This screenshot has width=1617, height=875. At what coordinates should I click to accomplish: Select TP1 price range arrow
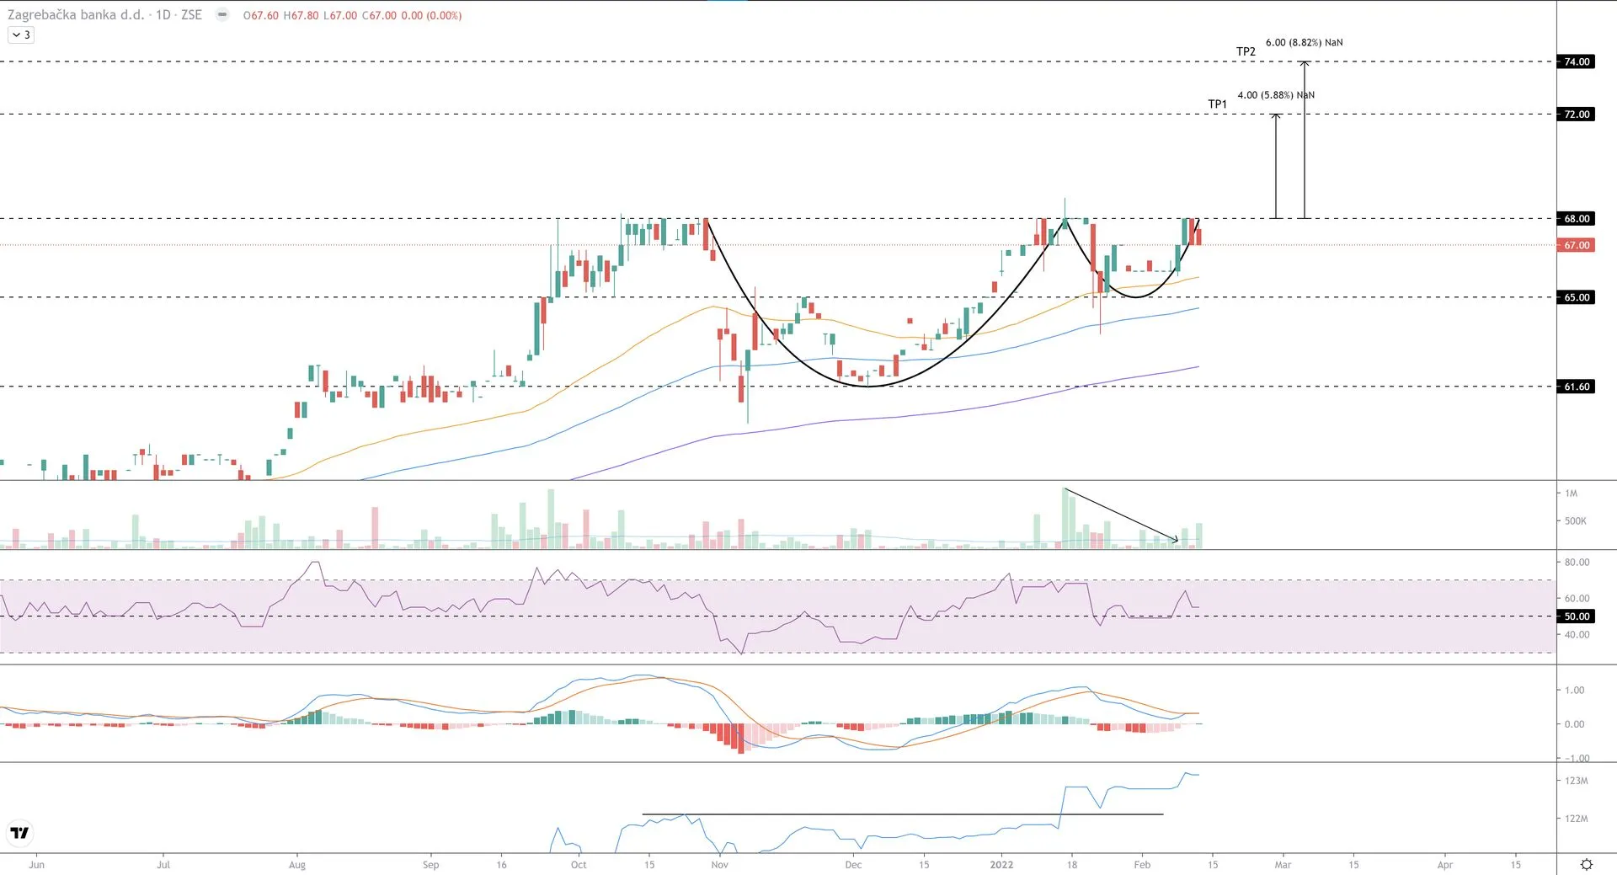1276,166
